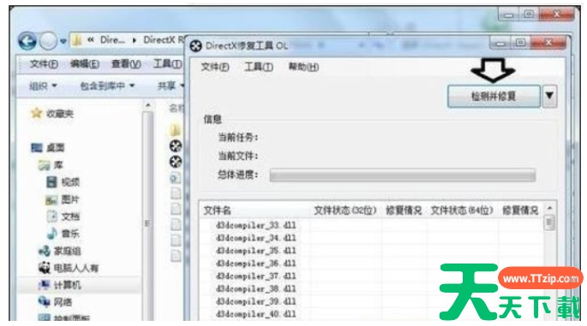Click folder icon in Explorer address bar
Viewport: 587px width, 326px height.
(x=77, y=40)
